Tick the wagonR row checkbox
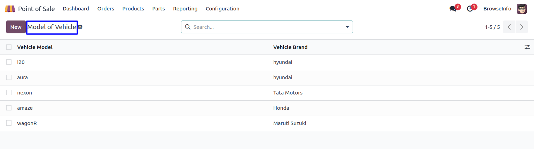 (x=9, y=123)
